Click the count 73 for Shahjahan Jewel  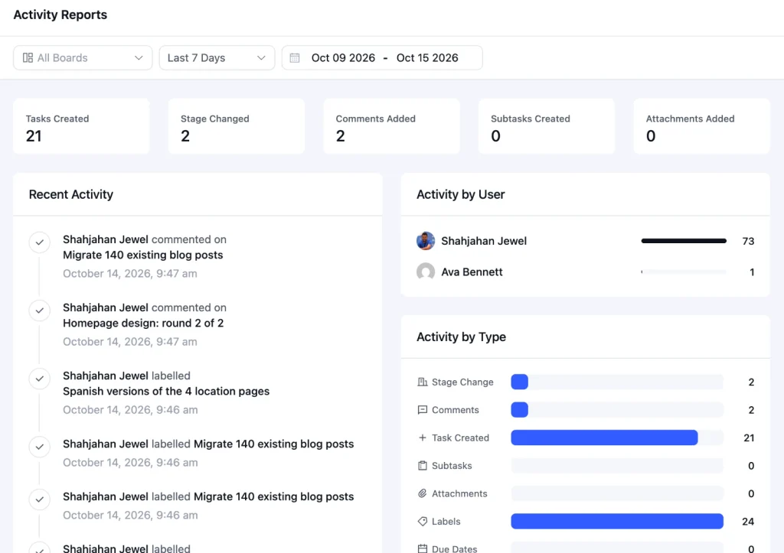tap(748, 241)
